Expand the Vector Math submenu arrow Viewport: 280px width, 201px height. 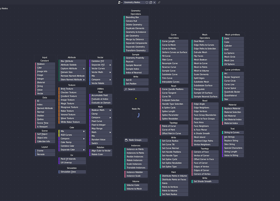click(110, 72)
